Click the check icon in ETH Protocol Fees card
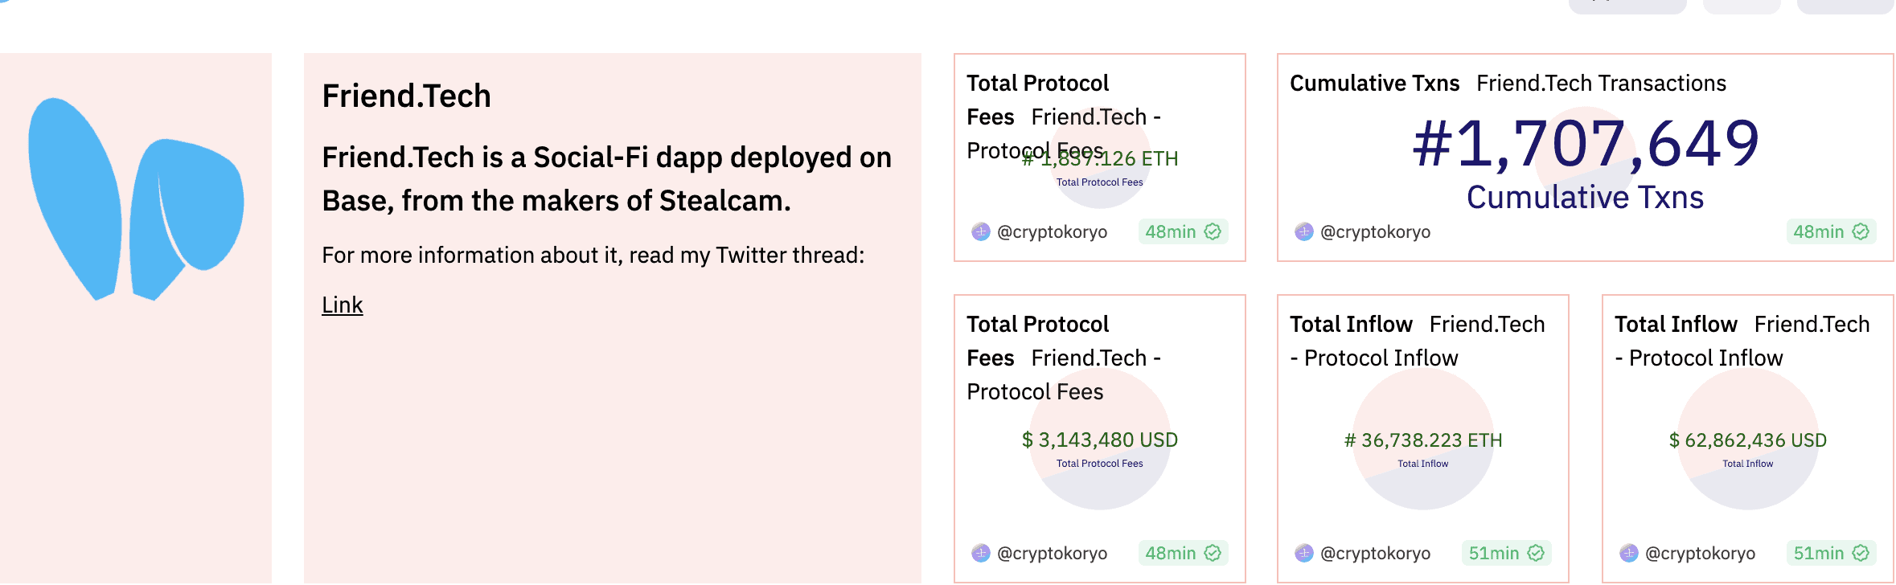 [x=1213, y=231]
